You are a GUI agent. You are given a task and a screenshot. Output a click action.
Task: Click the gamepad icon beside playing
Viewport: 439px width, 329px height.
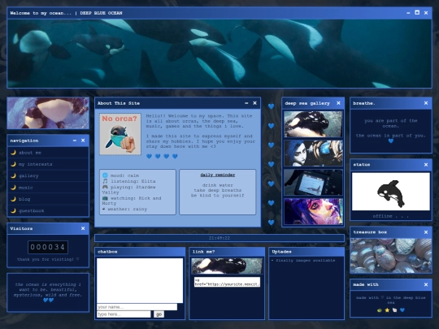[x=105, y=187]
